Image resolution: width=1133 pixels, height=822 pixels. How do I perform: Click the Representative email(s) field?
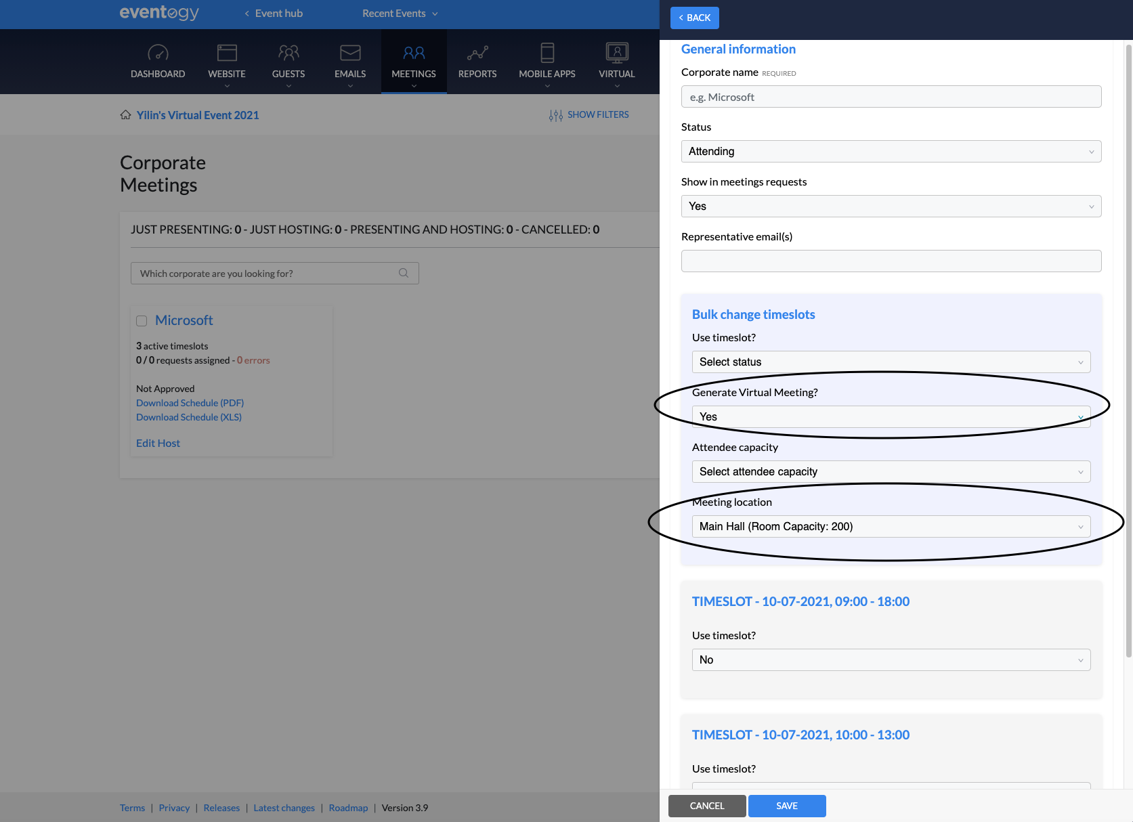891,261
